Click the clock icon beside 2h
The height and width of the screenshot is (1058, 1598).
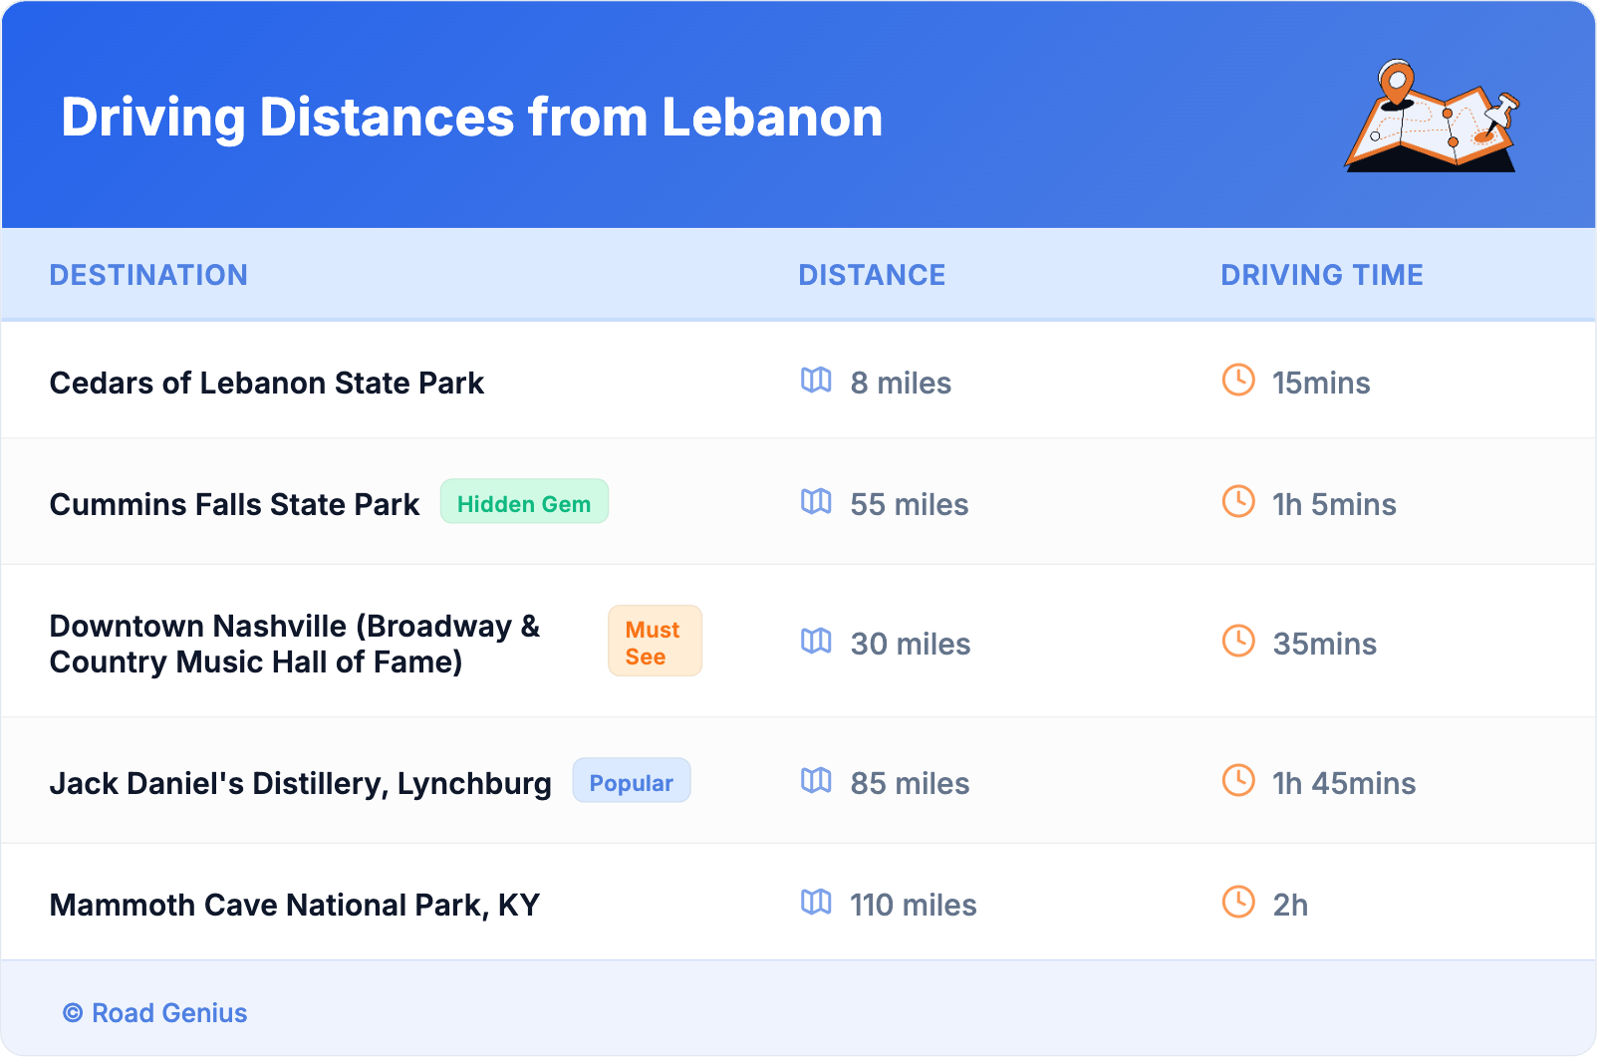(1238, 903)
